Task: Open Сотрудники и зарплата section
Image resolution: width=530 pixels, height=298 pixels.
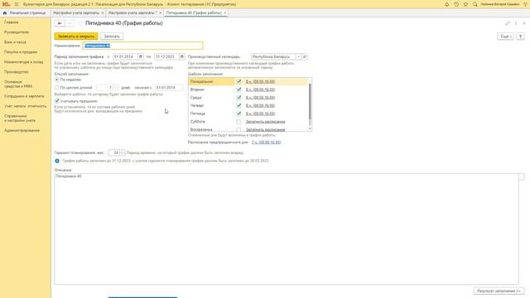Action: [x=24, y=96]
